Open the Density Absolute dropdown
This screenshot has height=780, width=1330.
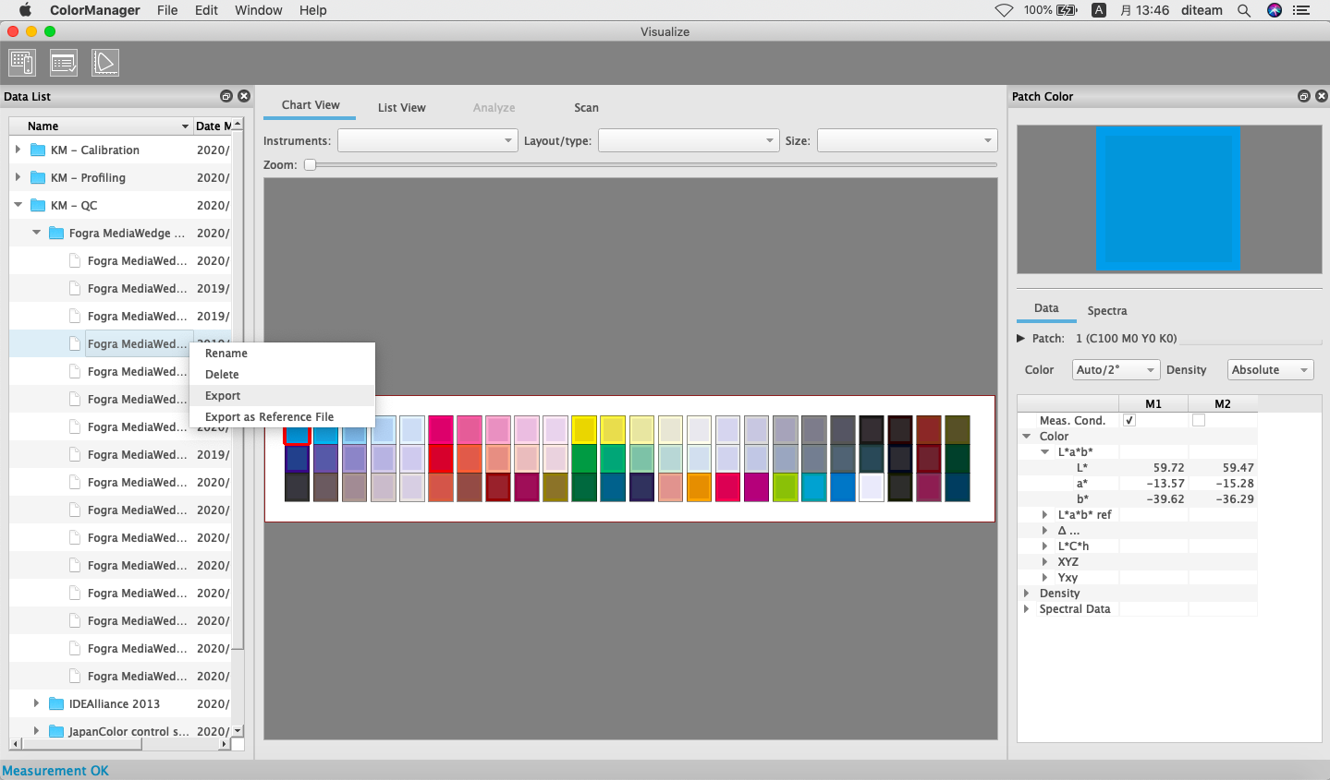(1270, 369)
